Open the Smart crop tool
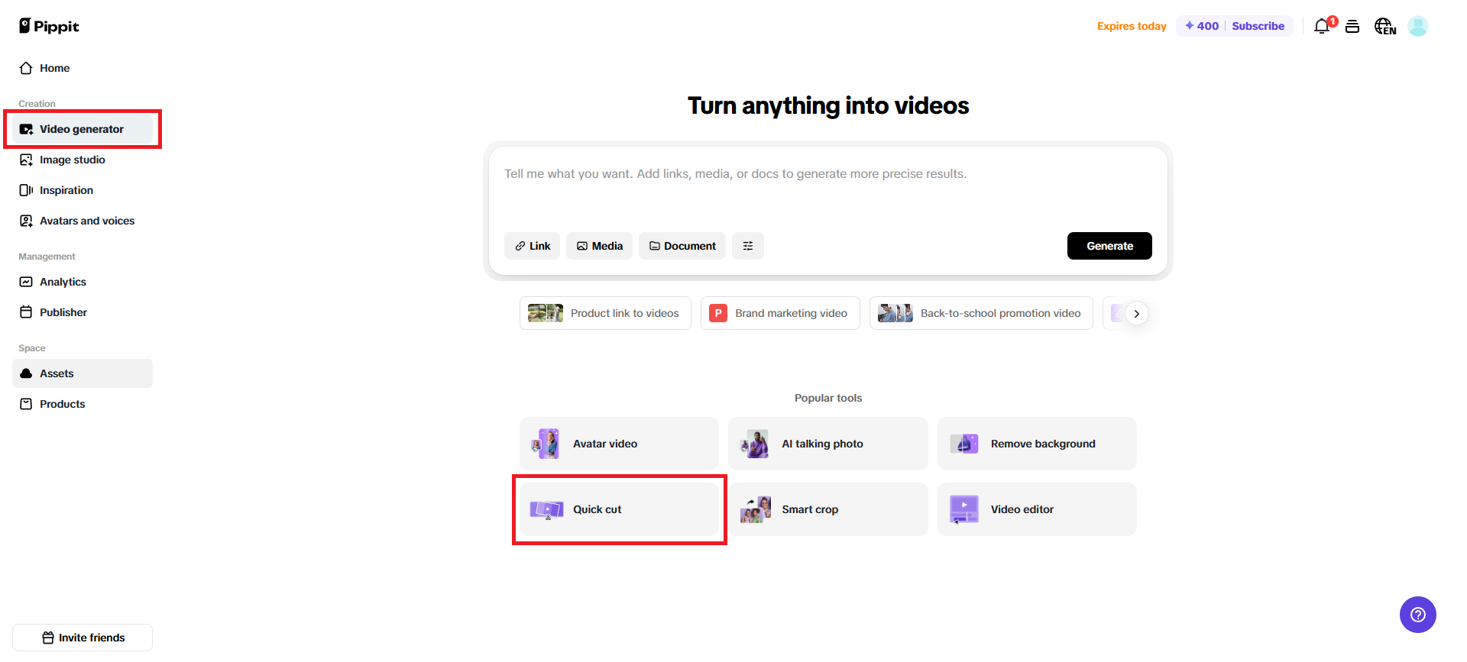Viewport: 1467px width, 662px height. tap(828, 509)
